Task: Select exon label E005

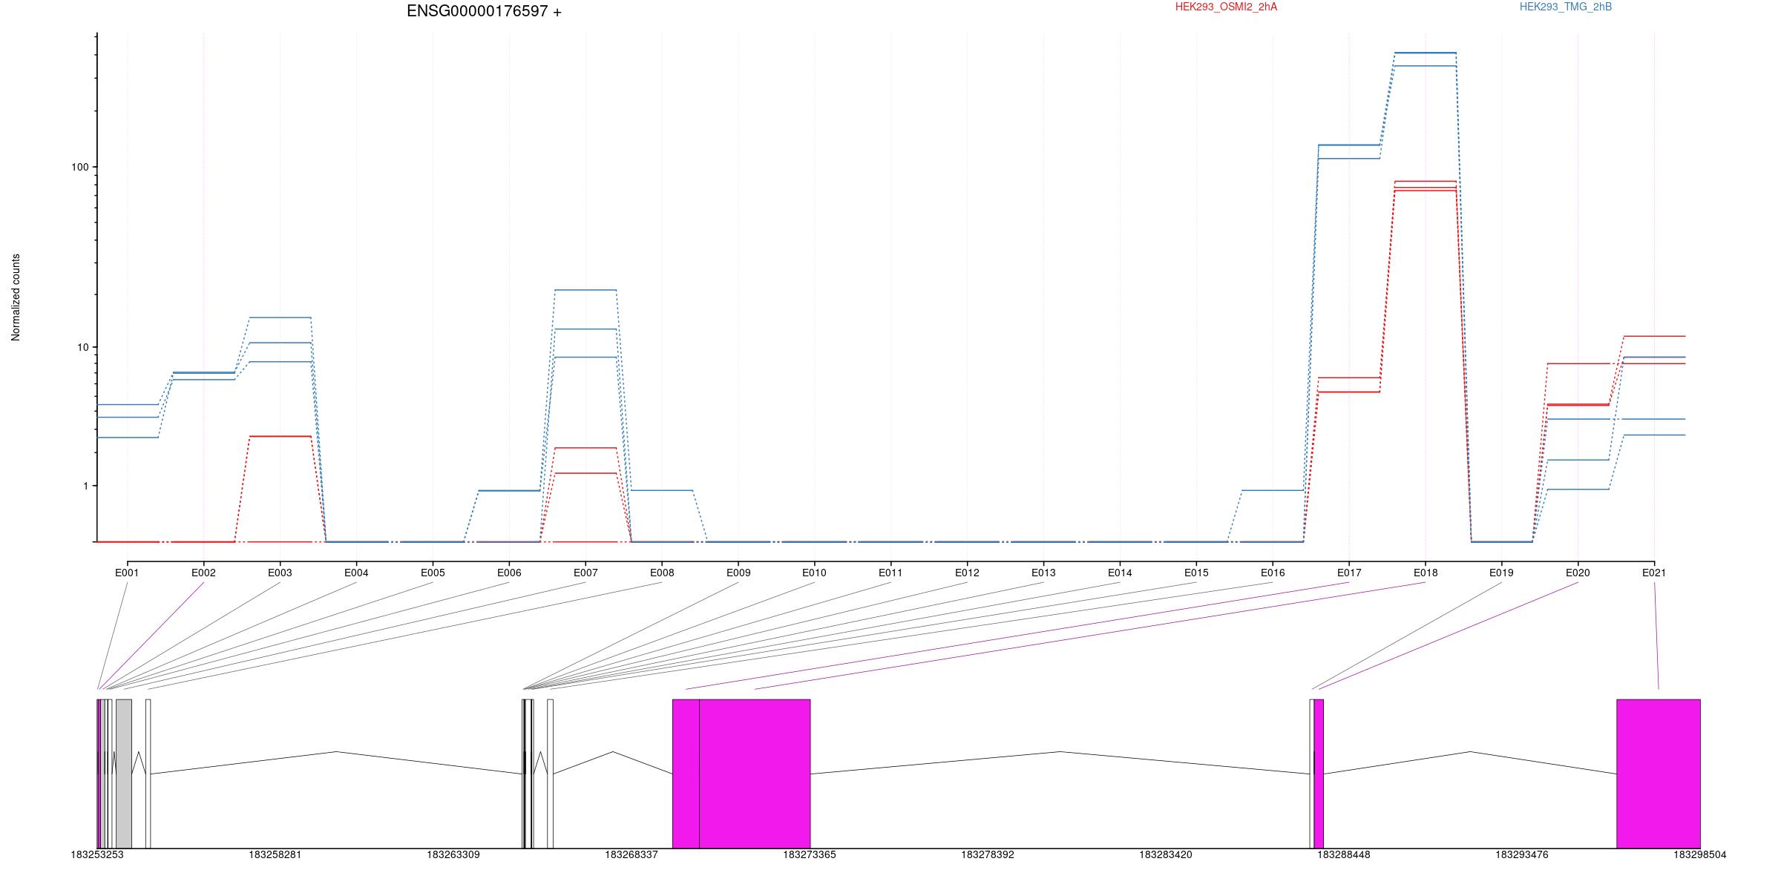Action: [x=433, y=573]
